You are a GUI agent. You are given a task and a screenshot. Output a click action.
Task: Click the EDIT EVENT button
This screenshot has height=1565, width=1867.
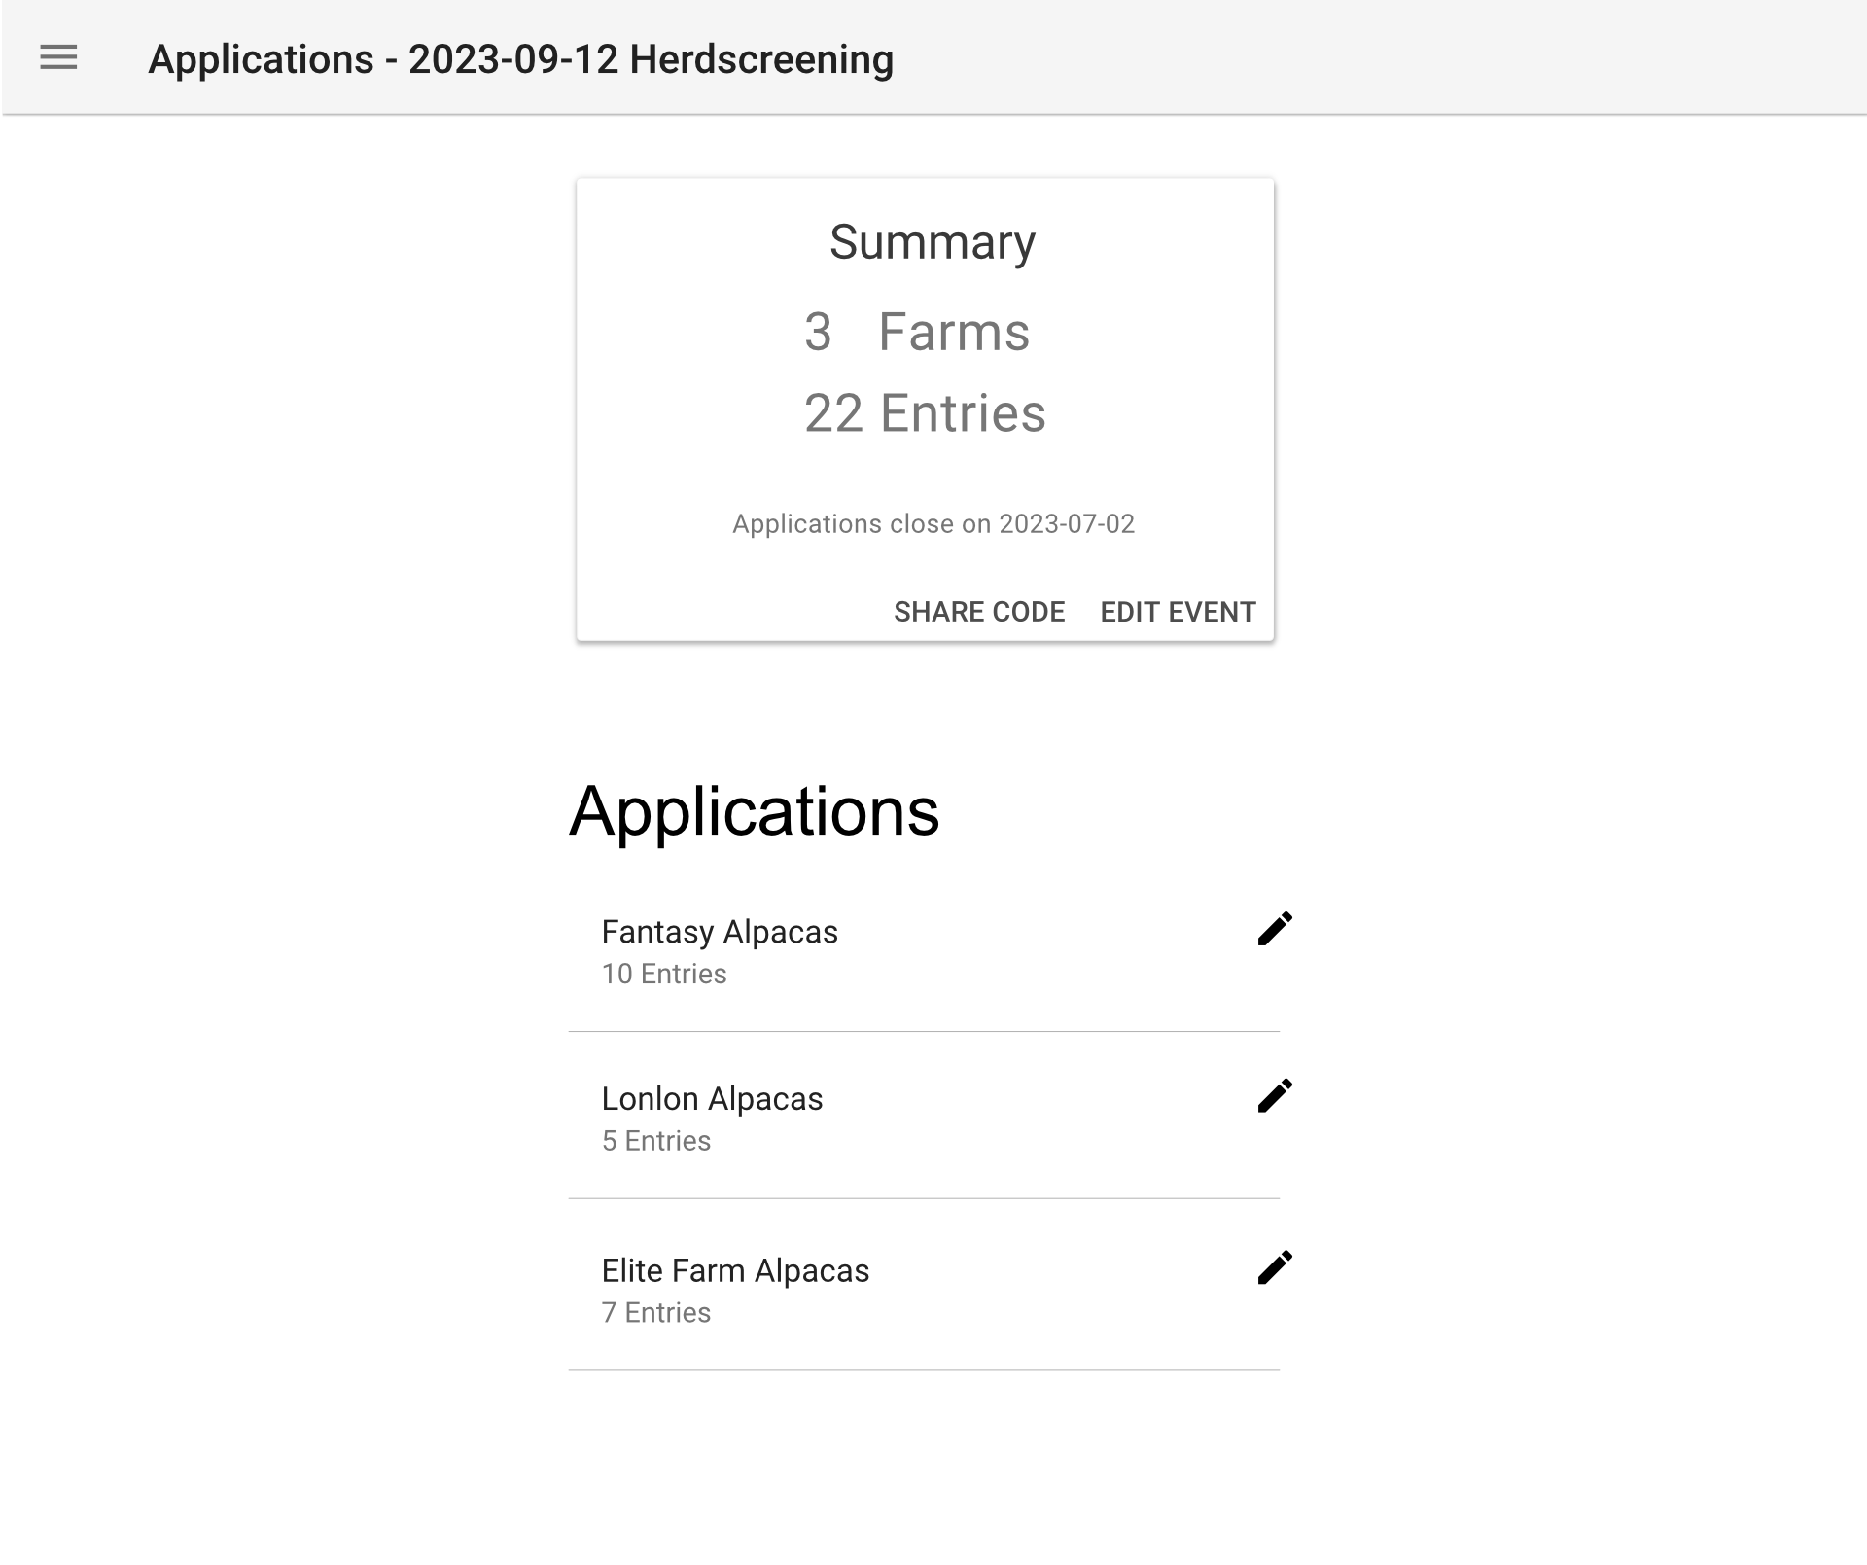coord(1178,612)
